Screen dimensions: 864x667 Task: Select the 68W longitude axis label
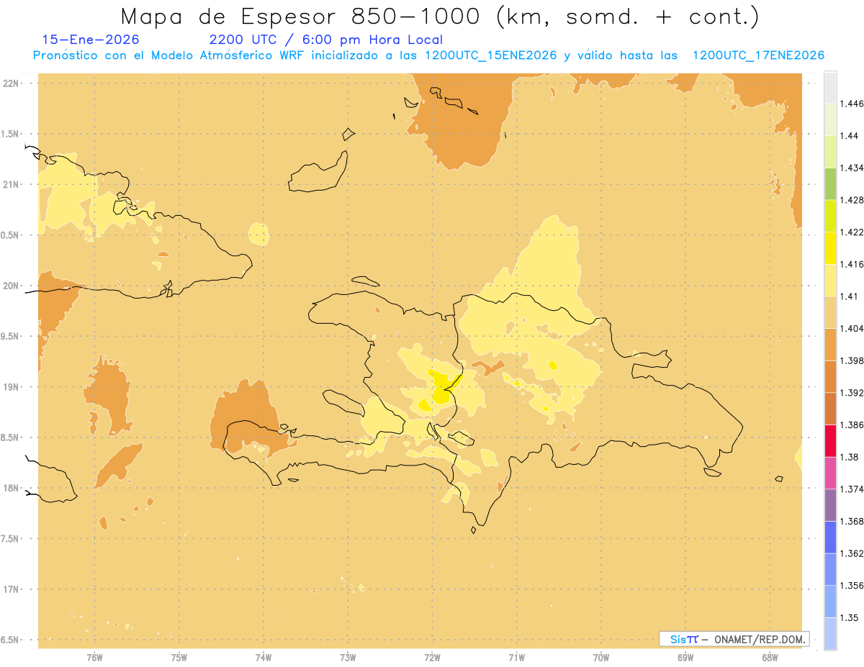point(770,657)
